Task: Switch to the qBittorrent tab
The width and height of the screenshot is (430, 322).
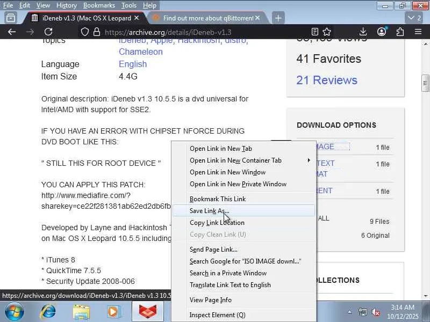Action: pyautogui.click(x=207, y=18)
